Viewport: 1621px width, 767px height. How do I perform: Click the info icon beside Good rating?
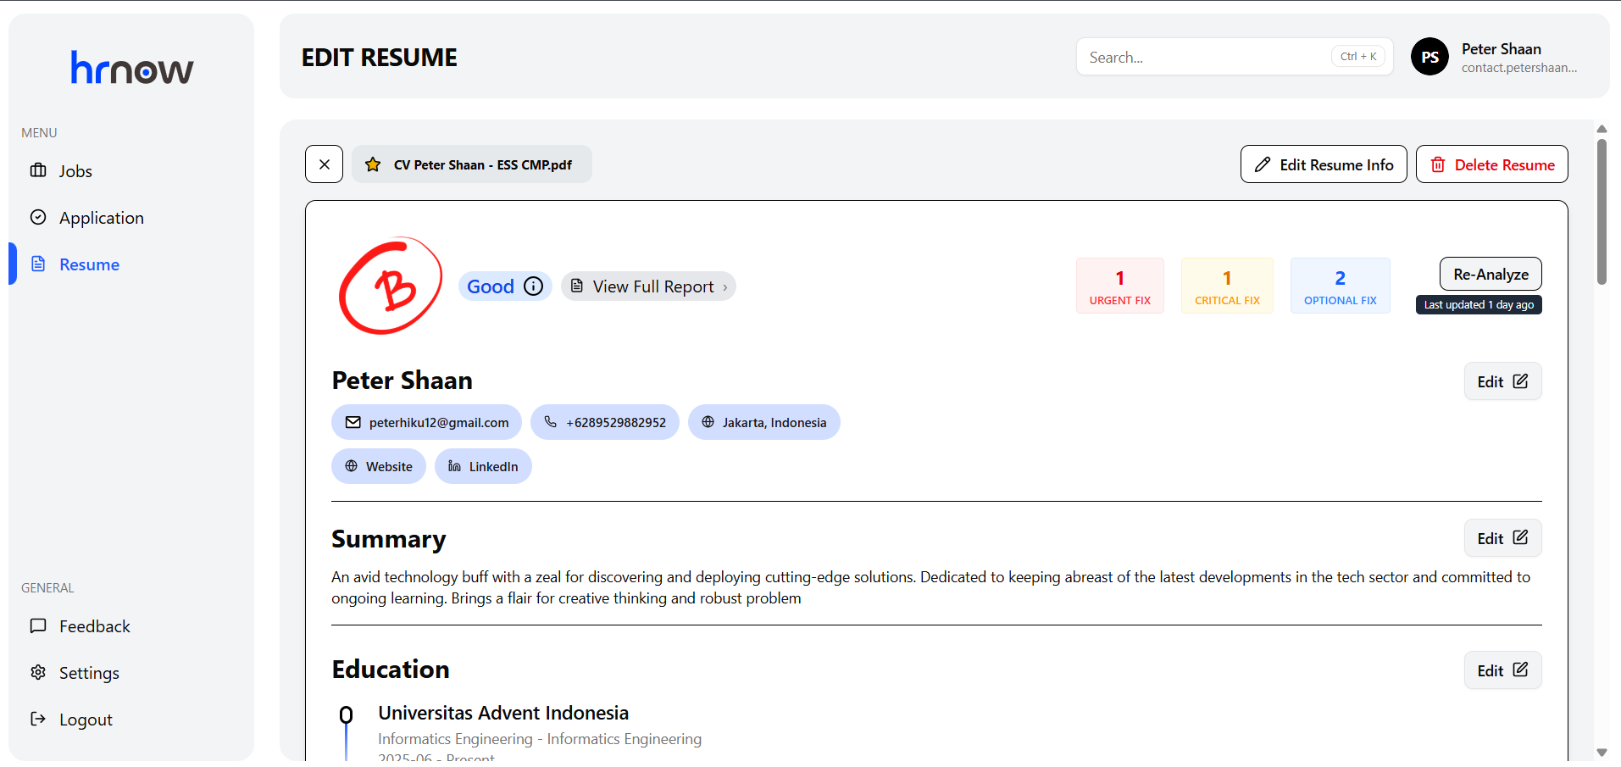(x=533, y=286)
